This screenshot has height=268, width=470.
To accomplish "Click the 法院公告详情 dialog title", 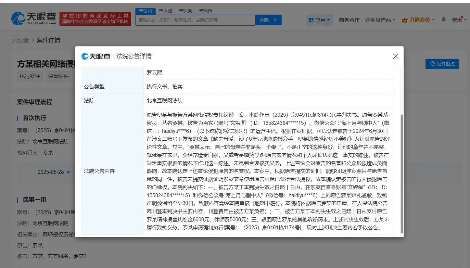I will (x=134, y=56).
